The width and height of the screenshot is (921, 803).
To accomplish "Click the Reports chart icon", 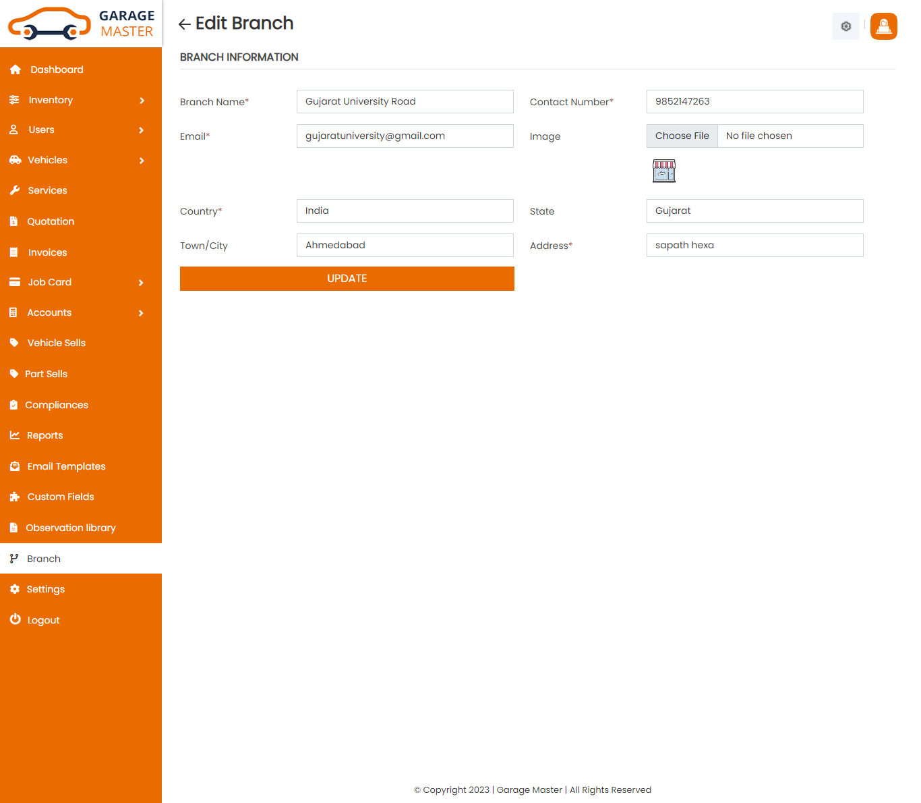I will [x=15, y=435].
